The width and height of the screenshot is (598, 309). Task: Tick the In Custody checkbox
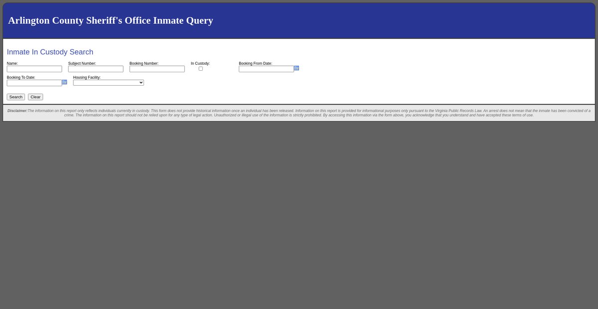(201, 69)
